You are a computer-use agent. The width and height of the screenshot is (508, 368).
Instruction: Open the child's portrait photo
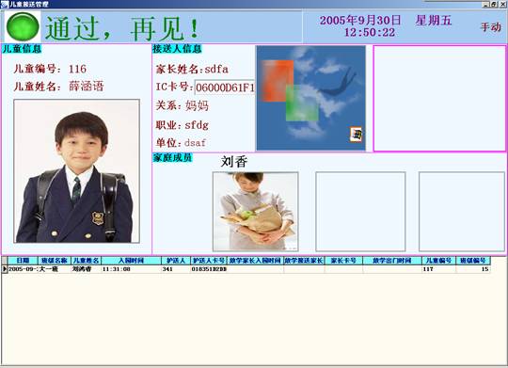(77, 171)
